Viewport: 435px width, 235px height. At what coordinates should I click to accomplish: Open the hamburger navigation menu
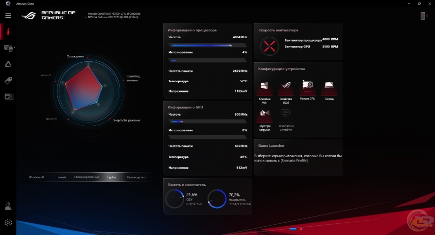8,16
